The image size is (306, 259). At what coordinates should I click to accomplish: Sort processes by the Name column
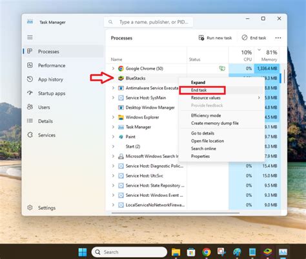[x=147, y=55]
